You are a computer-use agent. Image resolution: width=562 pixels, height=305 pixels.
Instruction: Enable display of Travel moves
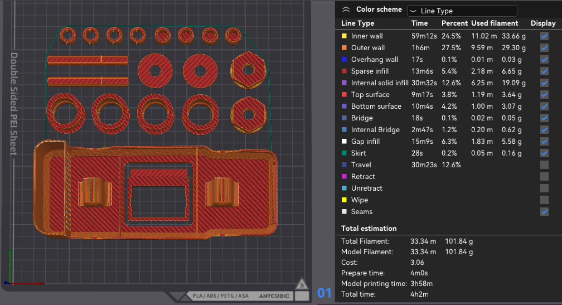coord(544,165)
